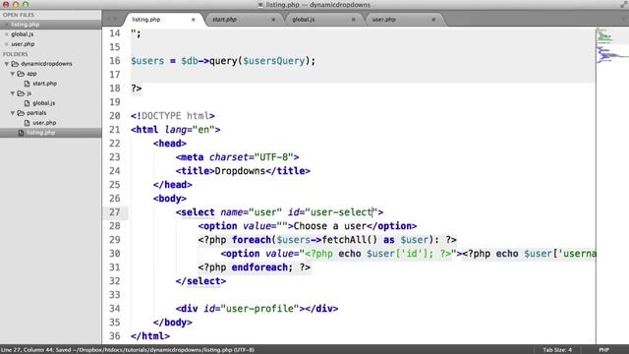Click the OPEN FILES sidebar heading
This screenshot has height=354, width=629.
[x=19, y=15]
